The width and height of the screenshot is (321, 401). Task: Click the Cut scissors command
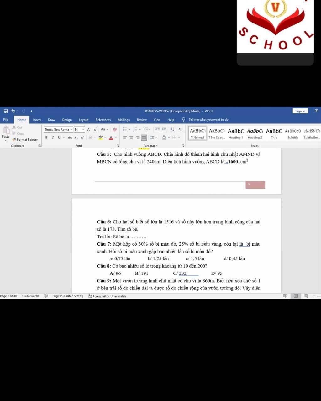(x=17, y=128)
